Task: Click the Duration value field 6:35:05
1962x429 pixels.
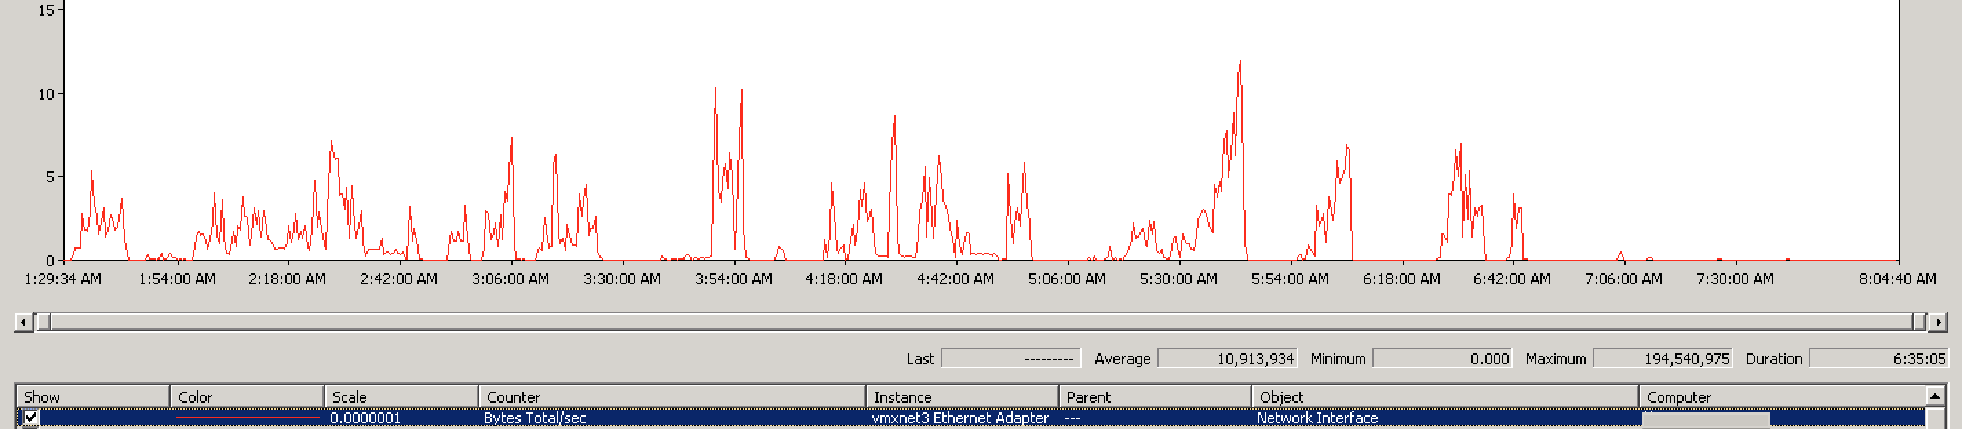Action: tap(1879, 358)
